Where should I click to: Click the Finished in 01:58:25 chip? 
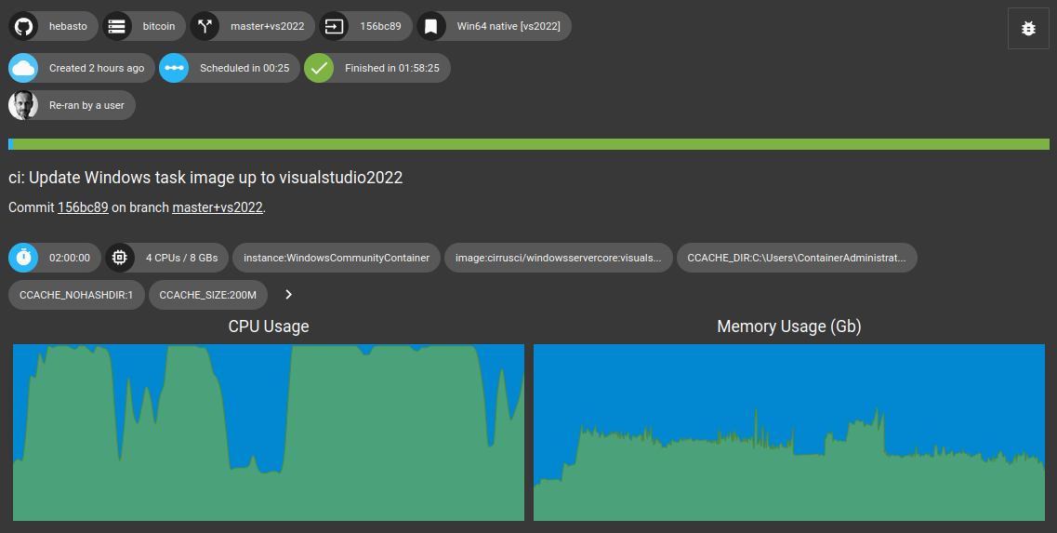tap(377, 68)
